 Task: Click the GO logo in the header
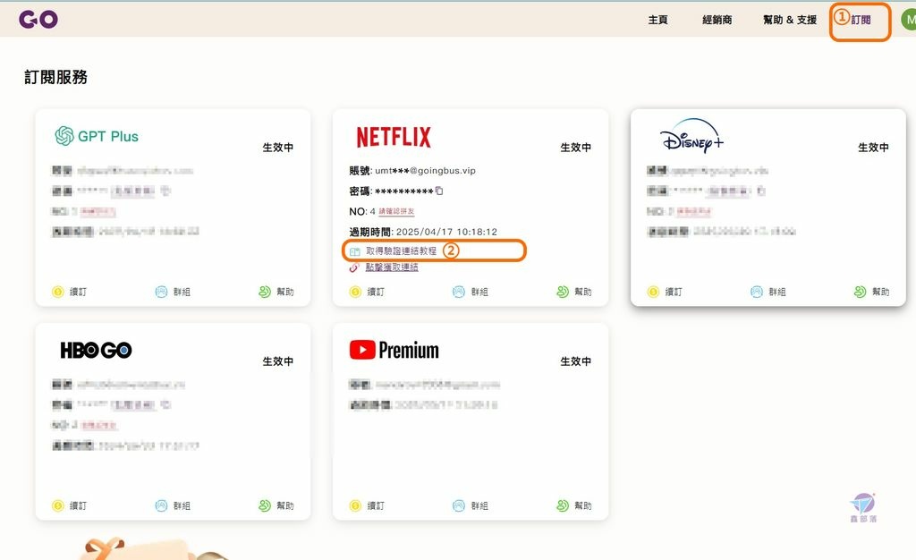coord(38,20)
